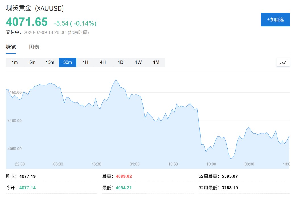This screenshot has width=291, height=202.
Task: Open the 概览 overview tab
Action: [11, 47]
